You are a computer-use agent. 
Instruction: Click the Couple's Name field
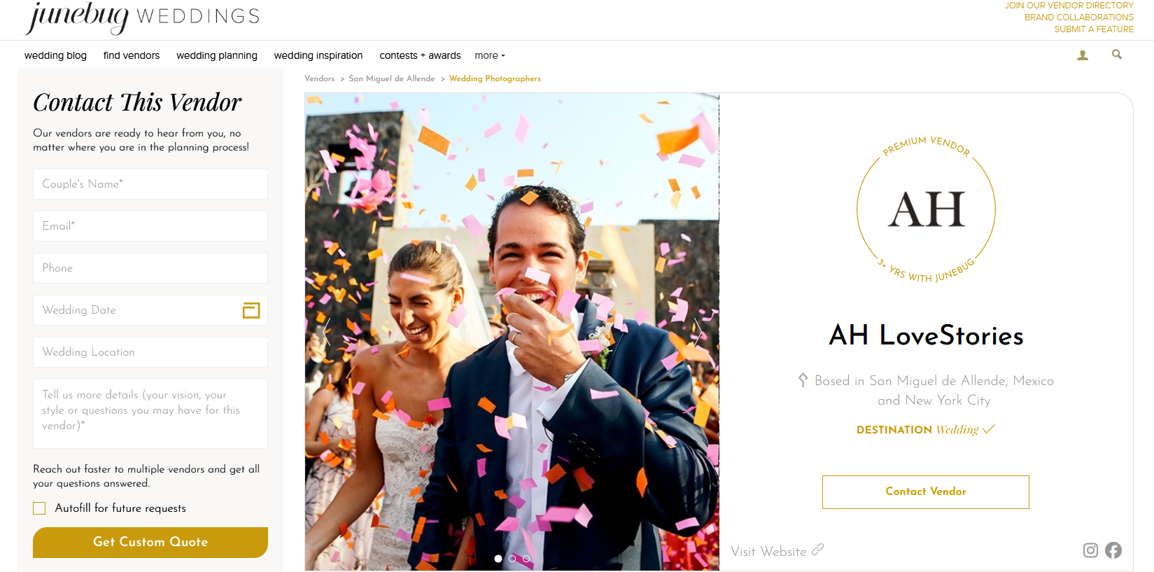point(150,184)
